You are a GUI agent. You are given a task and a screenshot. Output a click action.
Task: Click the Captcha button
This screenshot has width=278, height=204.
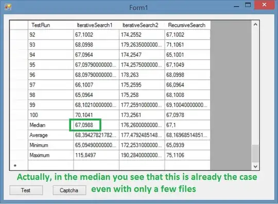(69, 190)
